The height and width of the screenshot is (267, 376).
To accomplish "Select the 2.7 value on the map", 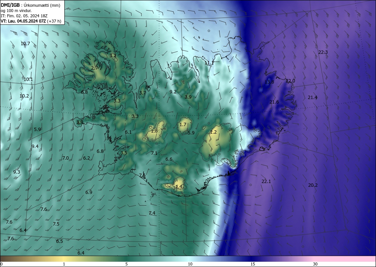I will click(94, 68).
